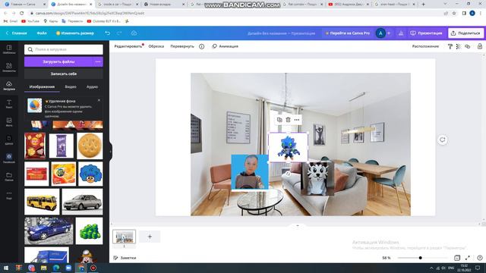Click the cloud save status icon
Viewport: 486px width, 273px height.
tap(134, 33)
